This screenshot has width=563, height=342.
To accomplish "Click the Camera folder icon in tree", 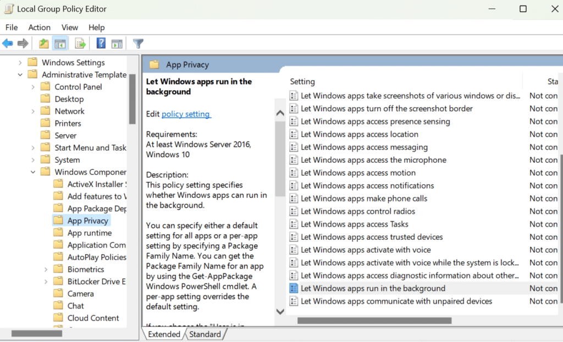I will 58,294.
